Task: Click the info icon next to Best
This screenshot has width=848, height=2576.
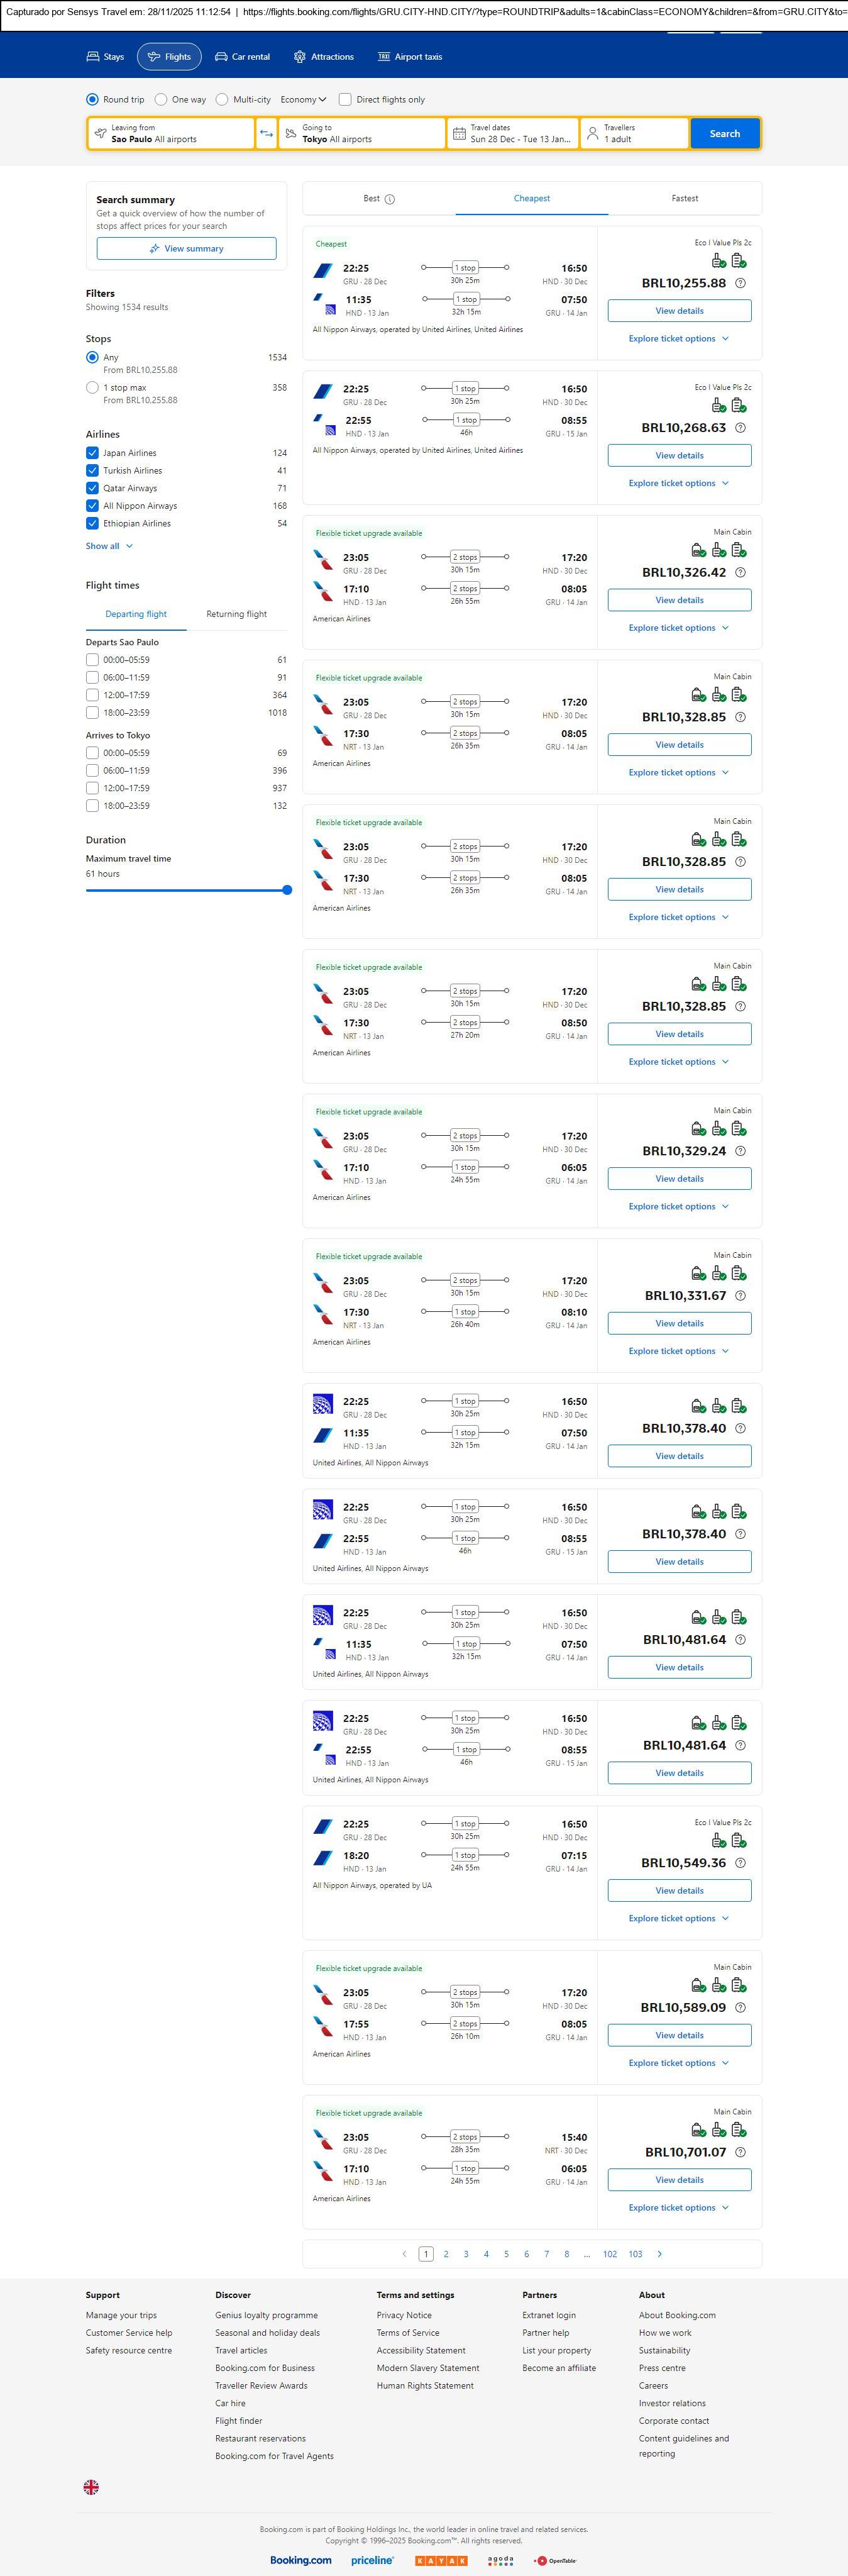Action: [x=390, y=199]
